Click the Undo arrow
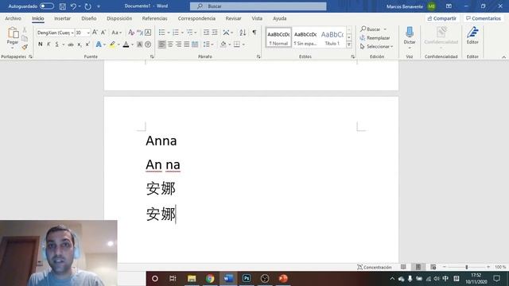The height and width of the screenshot is (286, 509). [x=73, y=6]
